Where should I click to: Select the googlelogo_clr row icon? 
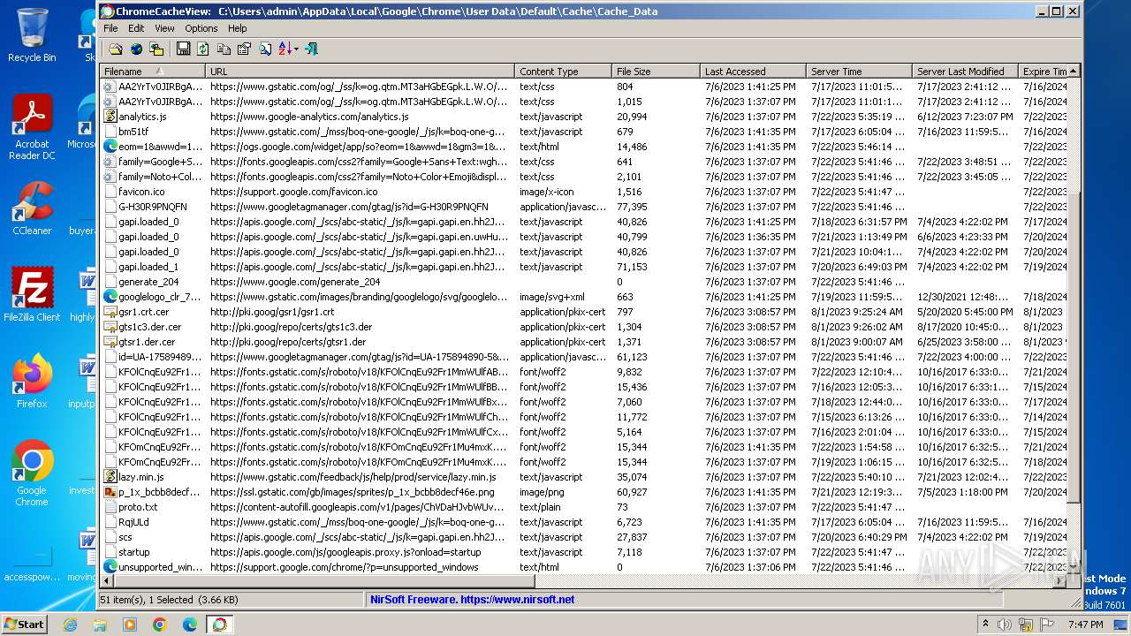pos(110,297)
